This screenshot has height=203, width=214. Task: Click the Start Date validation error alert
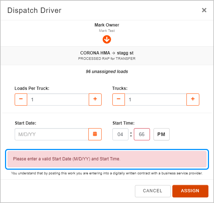coord(107,159)
